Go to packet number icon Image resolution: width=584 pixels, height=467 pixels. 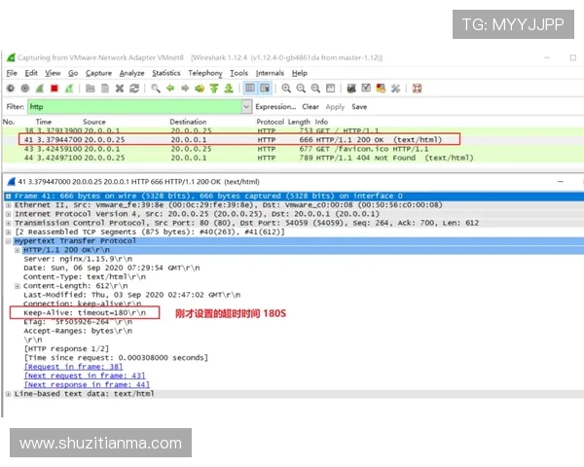(200, 89)
